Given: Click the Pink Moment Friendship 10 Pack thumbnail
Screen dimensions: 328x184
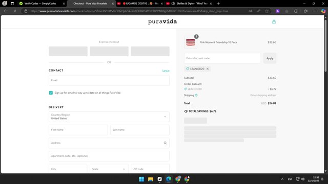Looking at the screenshot, I should tap(191, 42).
